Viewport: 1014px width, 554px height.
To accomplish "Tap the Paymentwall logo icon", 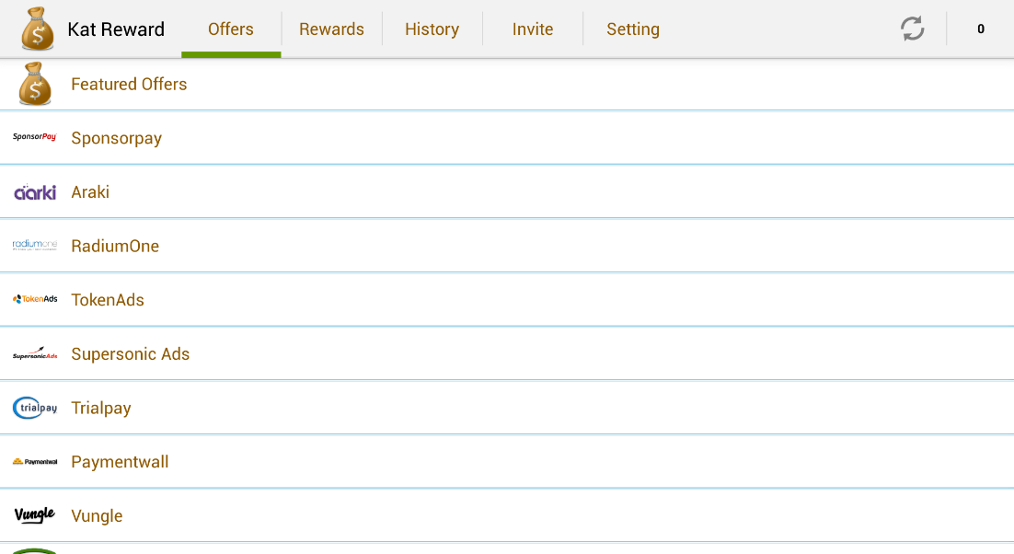I will click(x=35, y=462).
